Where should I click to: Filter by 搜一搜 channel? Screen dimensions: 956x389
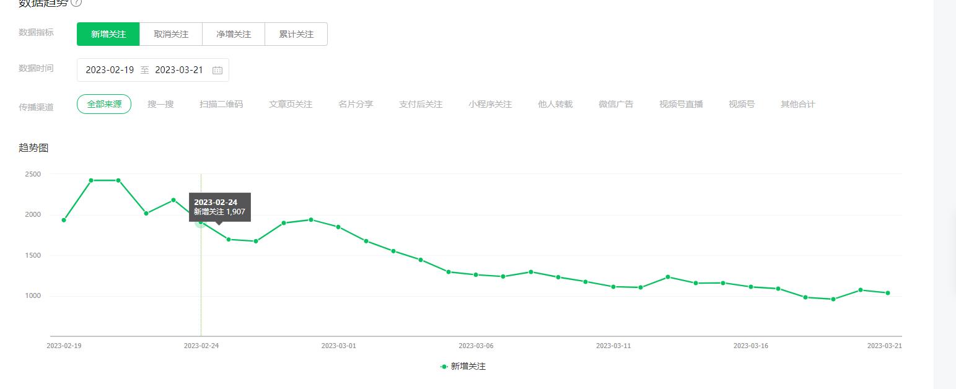(160, 104)
